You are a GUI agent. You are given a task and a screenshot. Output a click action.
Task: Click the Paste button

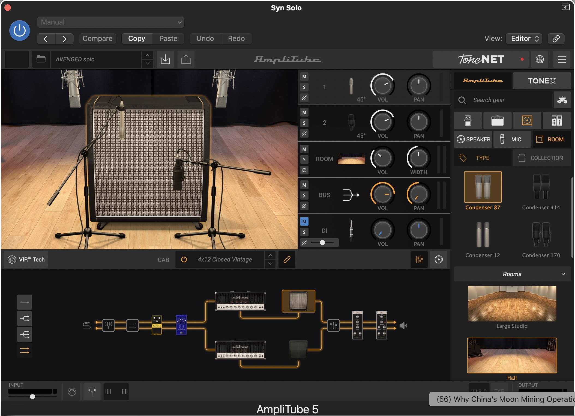pyautogui.click(x=168, y=39)
